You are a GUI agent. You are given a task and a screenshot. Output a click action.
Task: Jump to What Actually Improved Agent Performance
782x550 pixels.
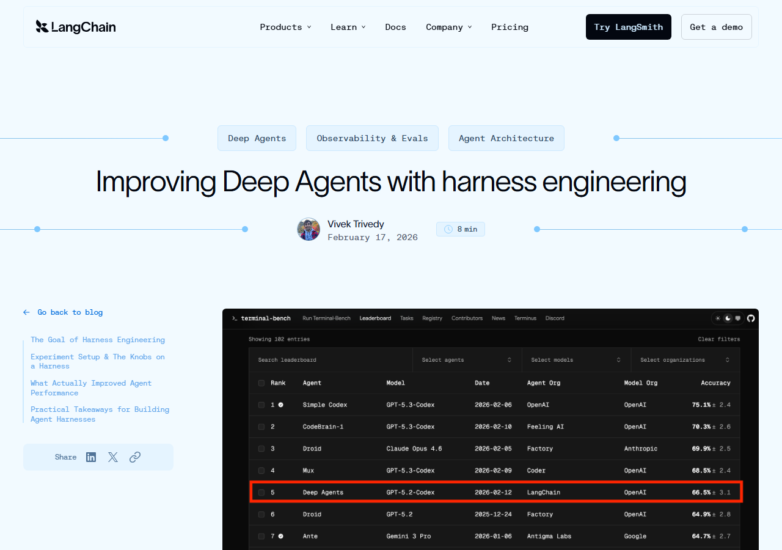click(x=91, y=388)
